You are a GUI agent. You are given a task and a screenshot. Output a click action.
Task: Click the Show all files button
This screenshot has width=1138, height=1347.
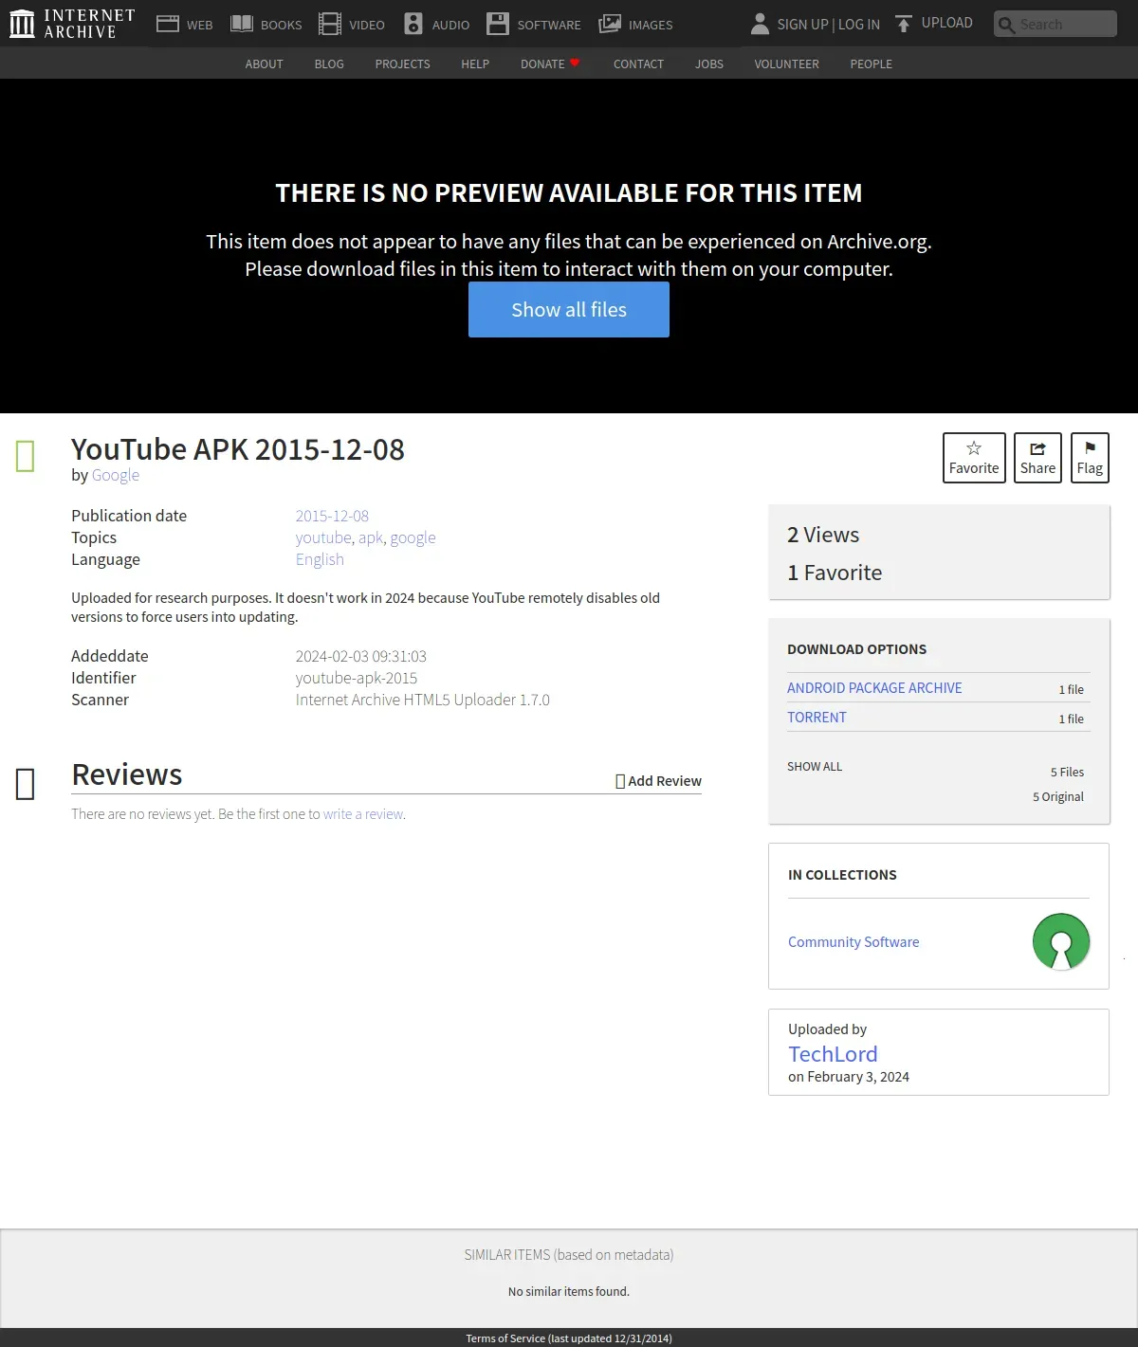pos(569,309)
